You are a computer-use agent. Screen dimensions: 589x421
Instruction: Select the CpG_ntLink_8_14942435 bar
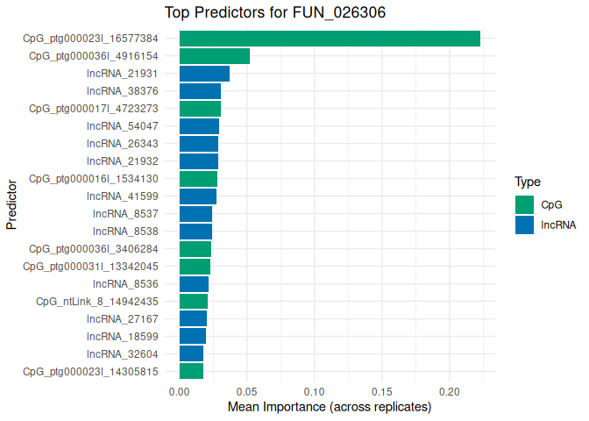click(194, 302)
